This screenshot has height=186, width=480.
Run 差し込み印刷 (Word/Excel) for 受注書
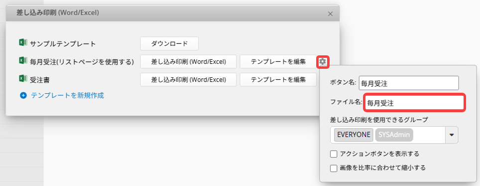coord(188,80)
